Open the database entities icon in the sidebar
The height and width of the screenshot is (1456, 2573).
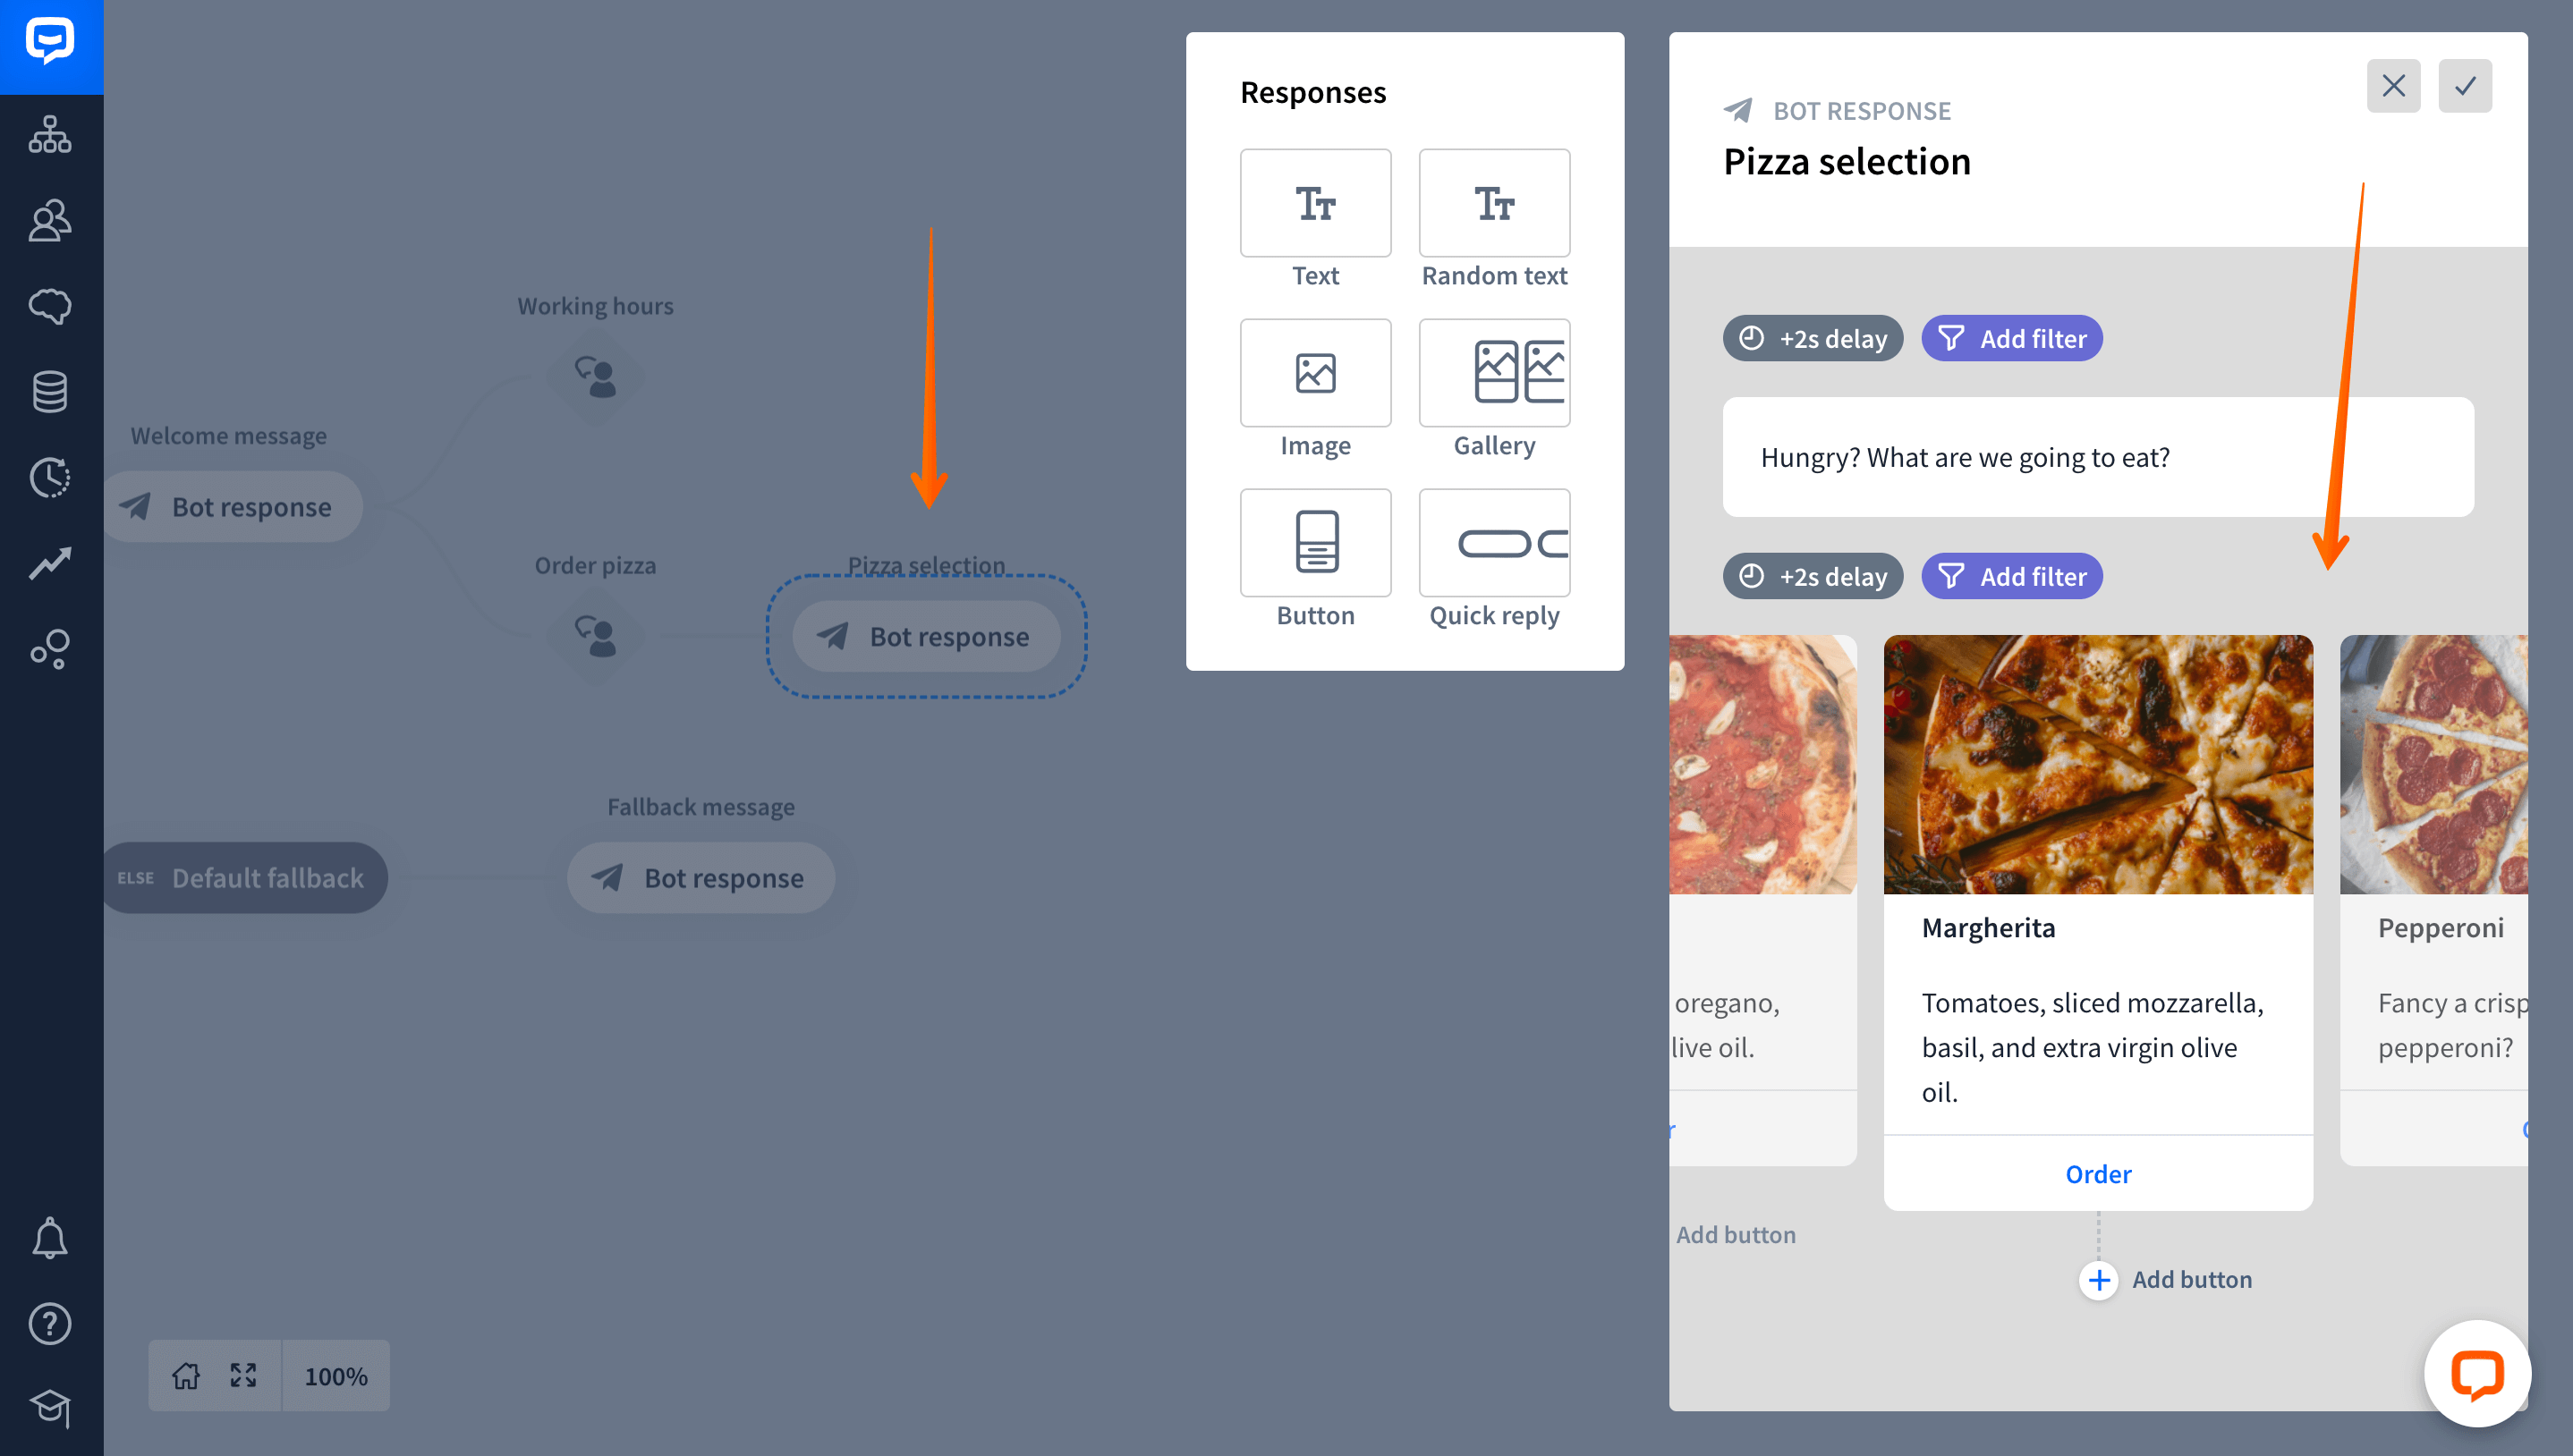[50, 391]
